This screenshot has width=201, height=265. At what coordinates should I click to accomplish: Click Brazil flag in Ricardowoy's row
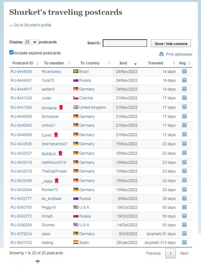[x=75, y=71]
